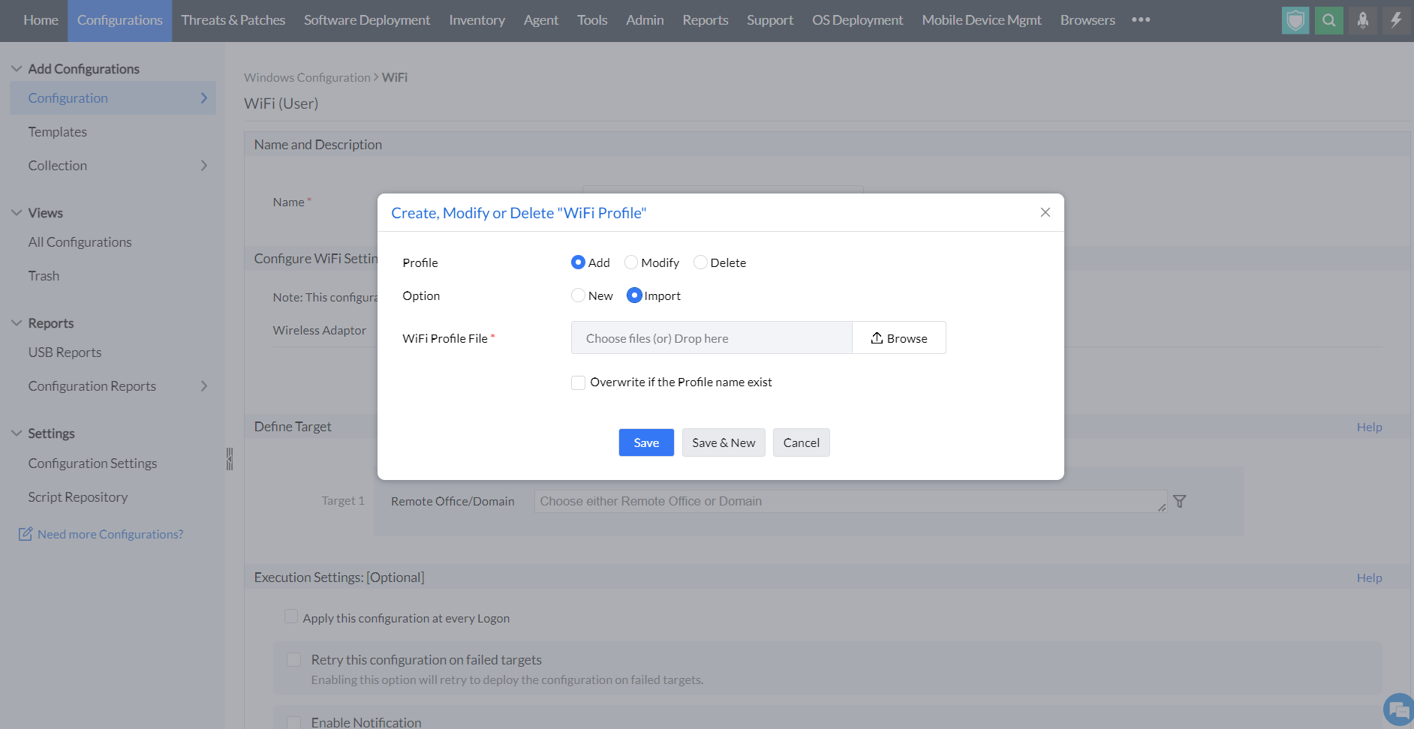The width and height of the screenshot is (1414, 729).
Task: Expand the Configuration Reports submenu
Action: click(203, 386)
